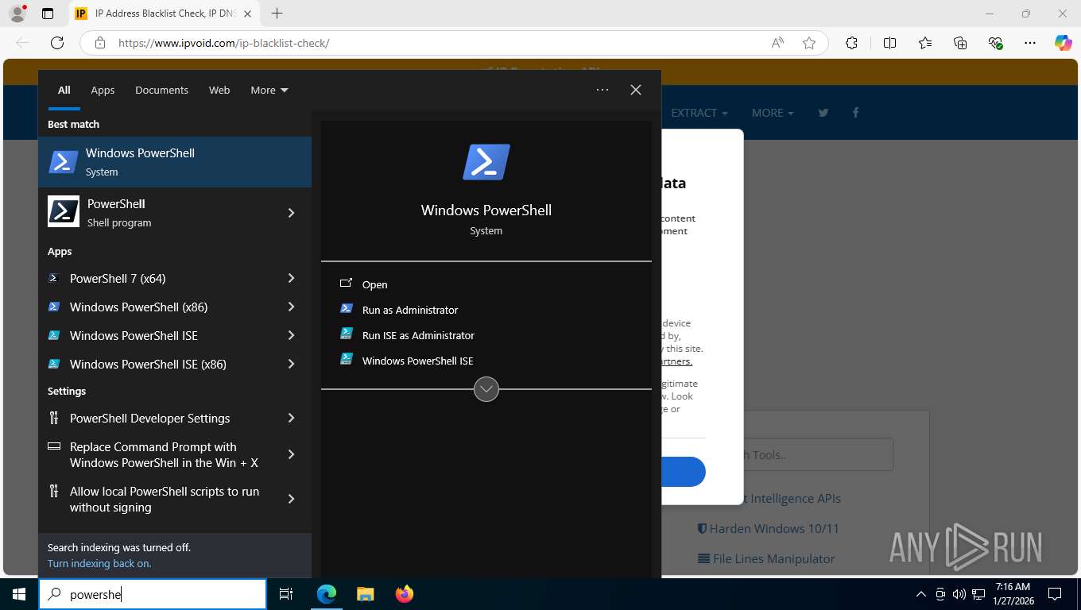Open the EXTRACT menu on ipvoid page
The width and height of the screenshot is (1081, 610).
click(699, 113)
